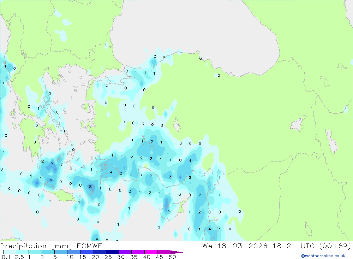Image resolution: width=353 pixels, height=259 pixels.
Task: Click the "We" weekday text
Action: (x=207, y=246)
